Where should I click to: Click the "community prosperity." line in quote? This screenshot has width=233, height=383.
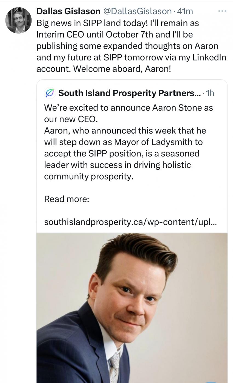click(89, 176)
